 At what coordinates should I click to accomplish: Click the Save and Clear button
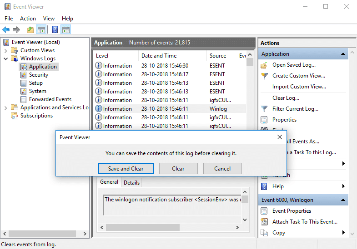(126, 168)
